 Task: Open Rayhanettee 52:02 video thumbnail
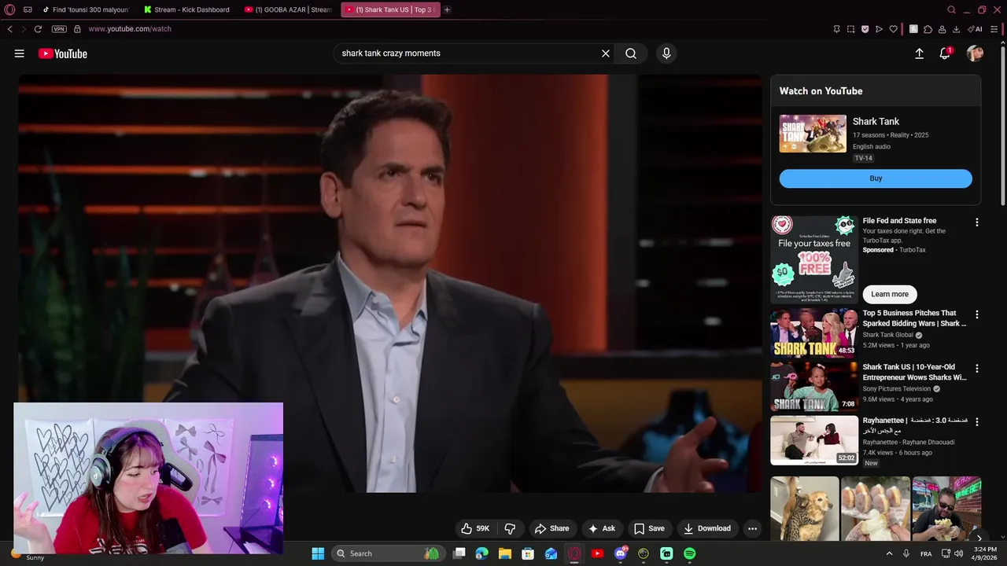tap(814, 440)
